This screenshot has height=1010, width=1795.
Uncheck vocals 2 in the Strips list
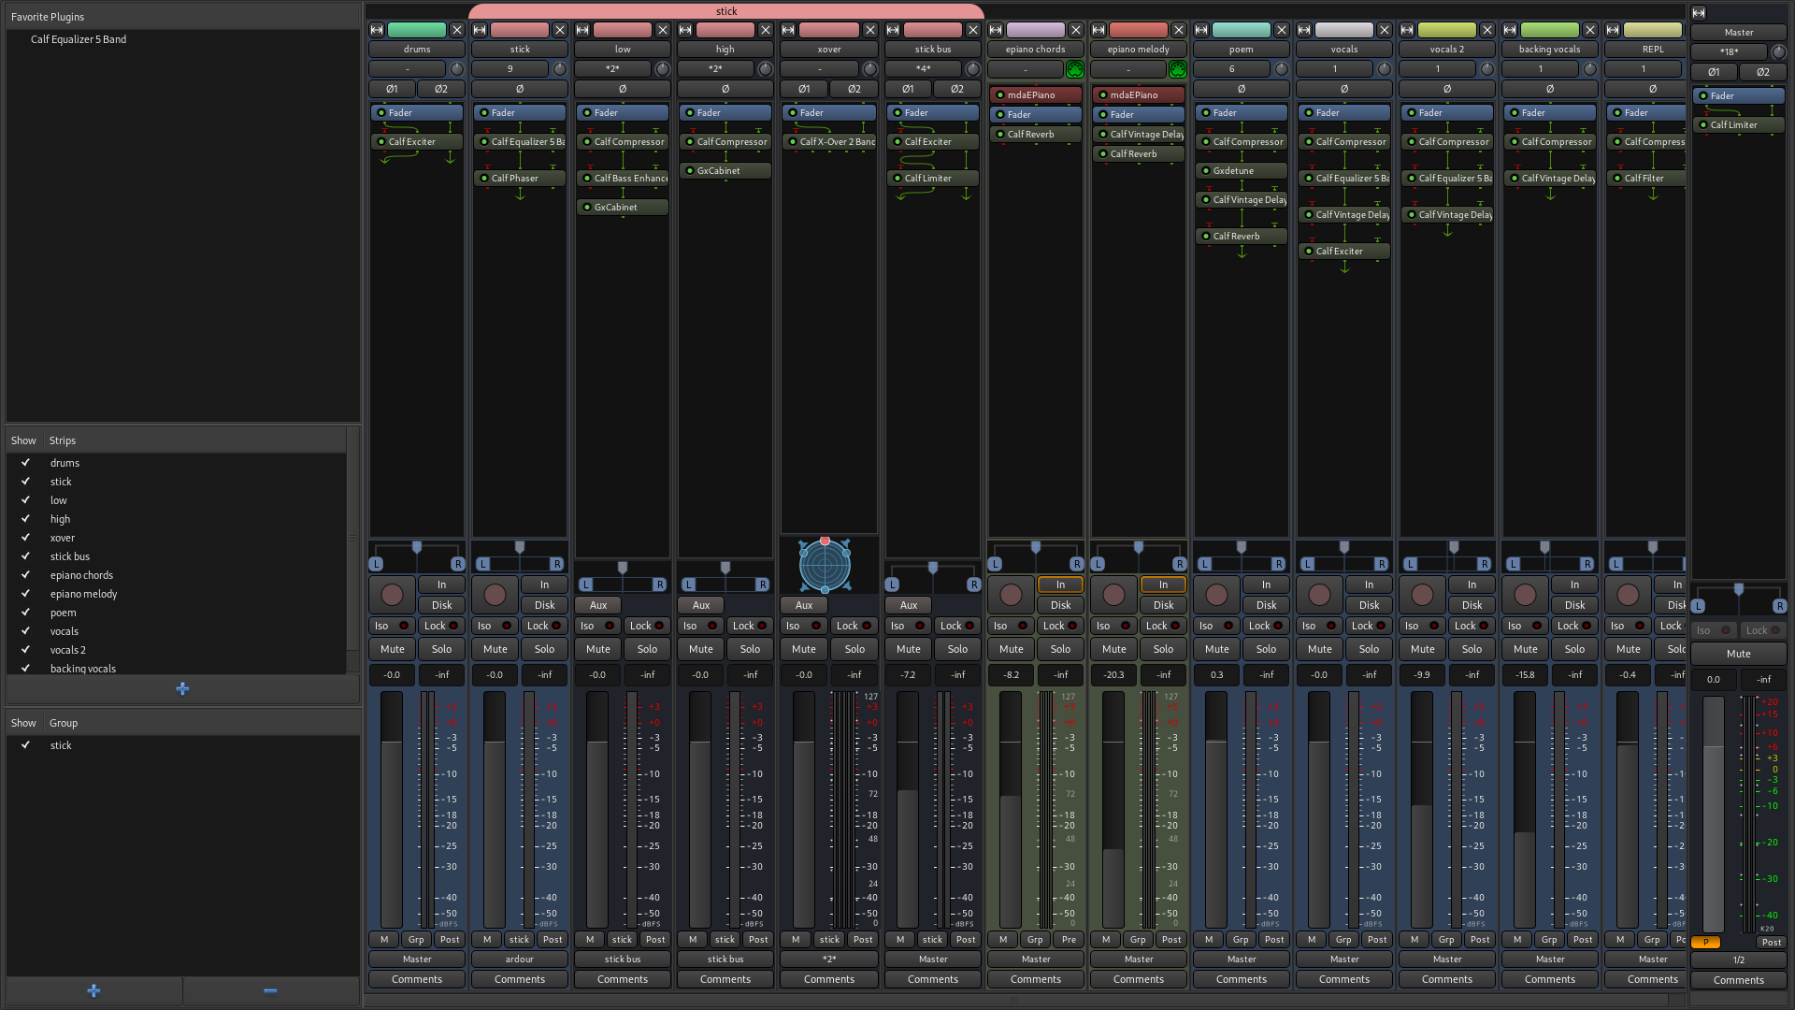[25, 650]
